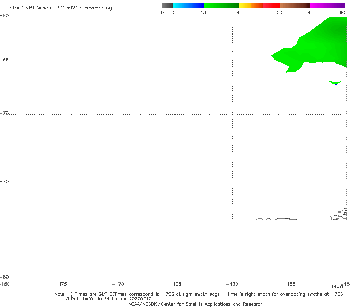The width and height of the screenshot is (350, 307).
Task: Pick the magenta 64-80 color bar segment
Action: point(327,6)
